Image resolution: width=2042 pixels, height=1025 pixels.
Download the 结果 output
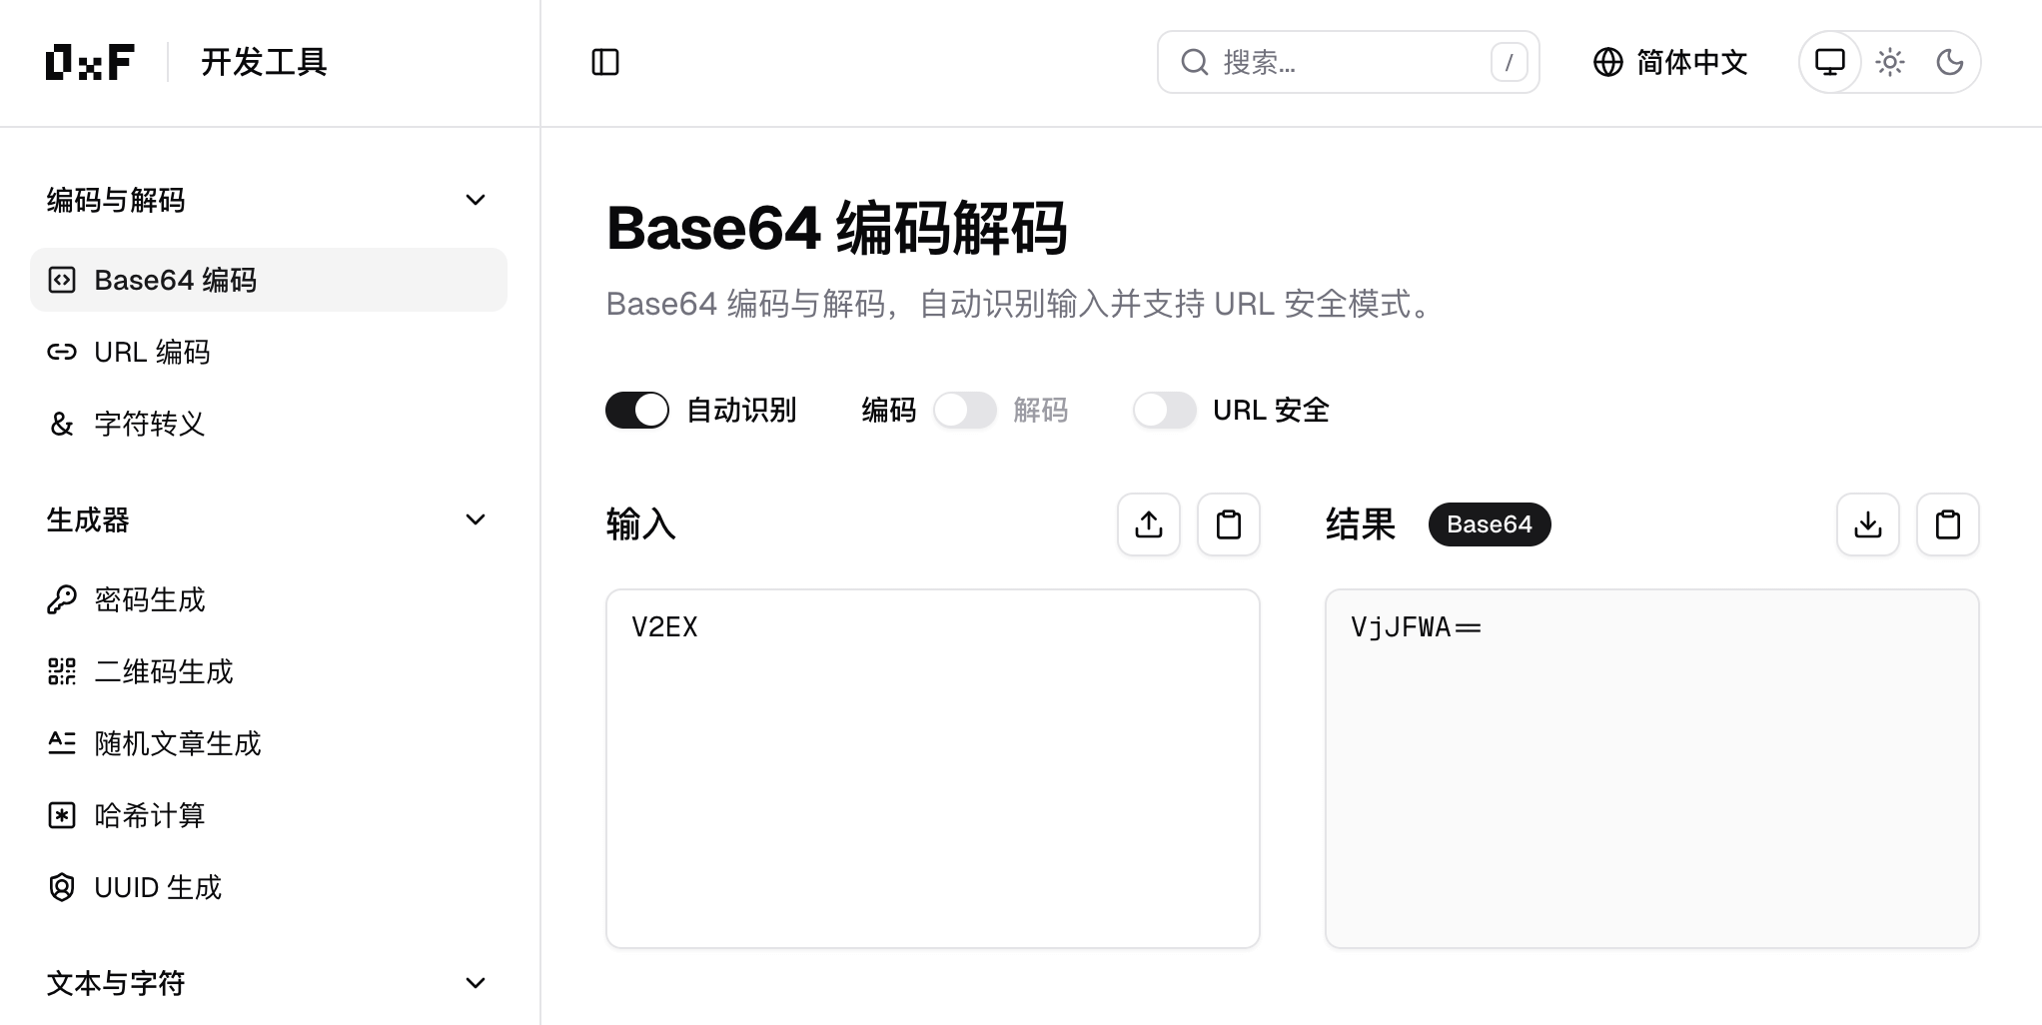[x=1868, y=524]
